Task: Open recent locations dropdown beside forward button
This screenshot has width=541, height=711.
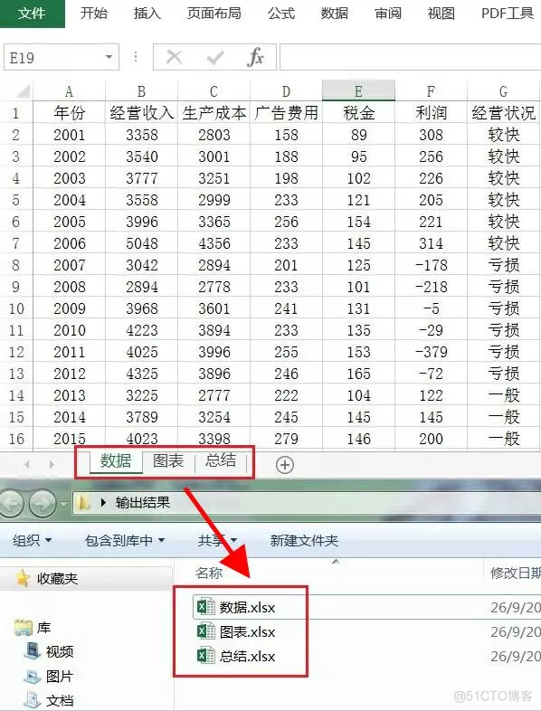Action: pos(63,504)
